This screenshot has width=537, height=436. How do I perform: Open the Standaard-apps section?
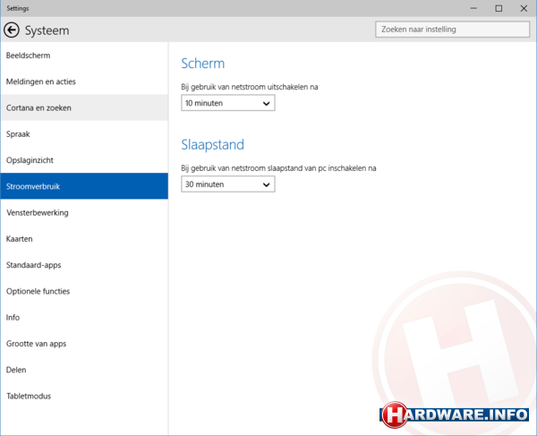click(x=33, y=265)
